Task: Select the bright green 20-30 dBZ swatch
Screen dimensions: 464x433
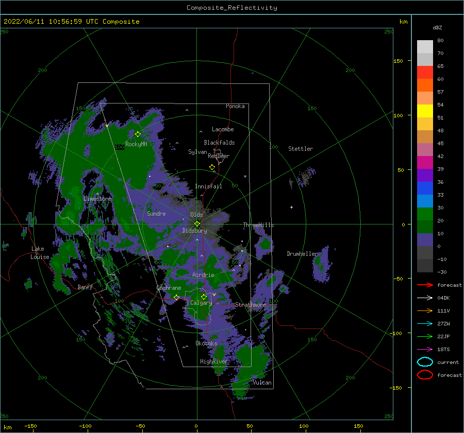Action: (x=425, y=214)
